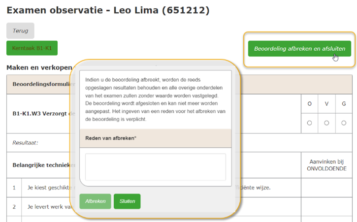Click the B1-K1.W3 Verzorgt work process title
357x222 pixels.
click(x=41, y=114)
